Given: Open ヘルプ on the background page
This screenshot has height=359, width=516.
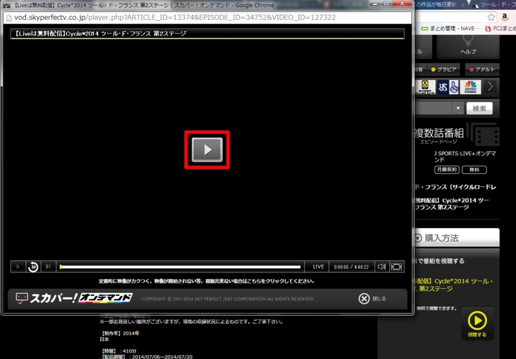Looking at the screenshot, I should point(468,46).
